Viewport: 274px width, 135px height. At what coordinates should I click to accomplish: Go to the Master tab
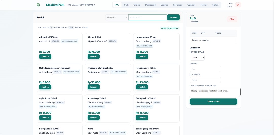coord(204,5)
